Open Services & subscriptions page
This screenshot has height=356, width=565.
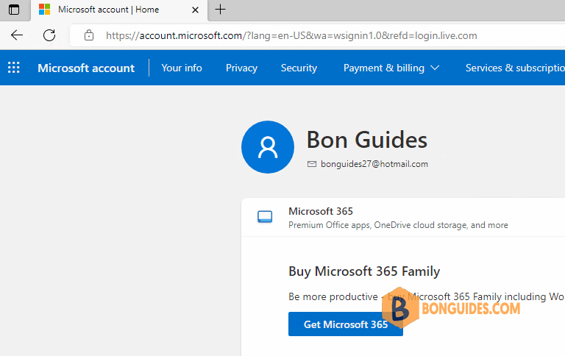pos(515,68)
